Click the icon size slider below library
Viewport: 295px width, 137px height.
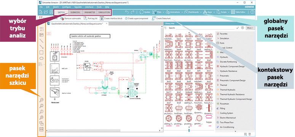coord(189,130)
